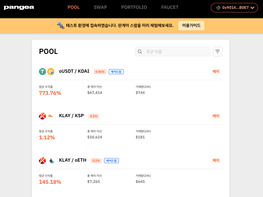The image size is (263, 197).
Task: Click KLAY icon in KLAY / KSP row
Action: 42,116
